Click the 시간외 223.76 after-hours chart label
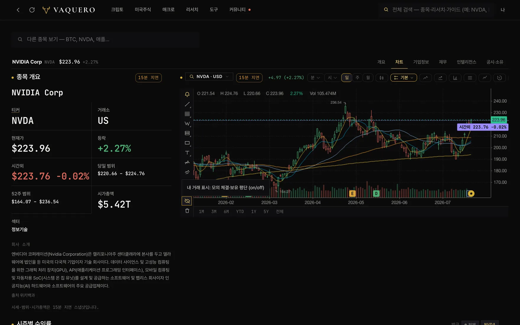 coord(482,127)
